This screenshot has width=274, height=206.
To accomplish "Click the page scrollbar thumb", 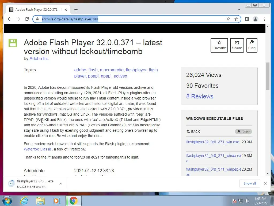I will [x=268, y=76].
